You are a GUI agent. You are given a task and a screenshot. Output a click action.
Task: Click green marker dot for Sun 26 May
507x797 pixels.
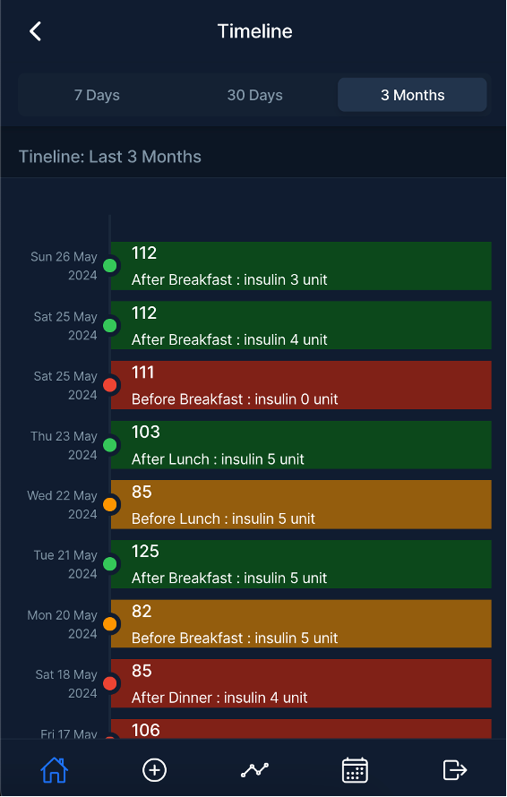110,265
